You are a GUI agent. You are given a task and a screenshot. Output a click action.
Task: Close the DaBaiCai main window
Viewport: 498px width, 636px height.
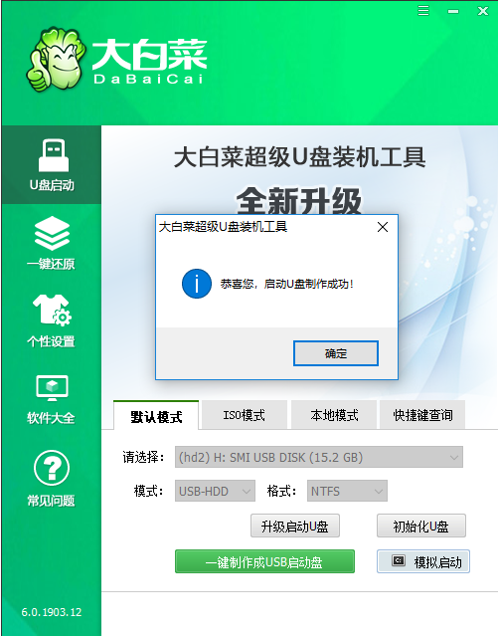pyautogui.click(x=483, y=11)
